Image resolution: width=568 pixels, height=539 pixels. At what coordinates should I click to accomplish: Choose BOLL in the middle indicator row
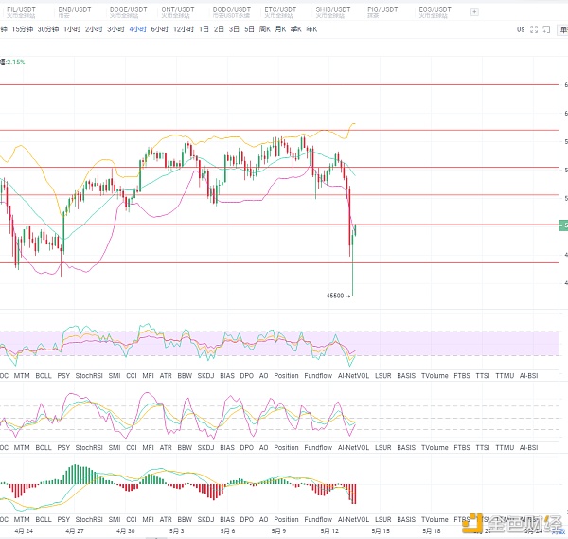[x=43, y=447]
